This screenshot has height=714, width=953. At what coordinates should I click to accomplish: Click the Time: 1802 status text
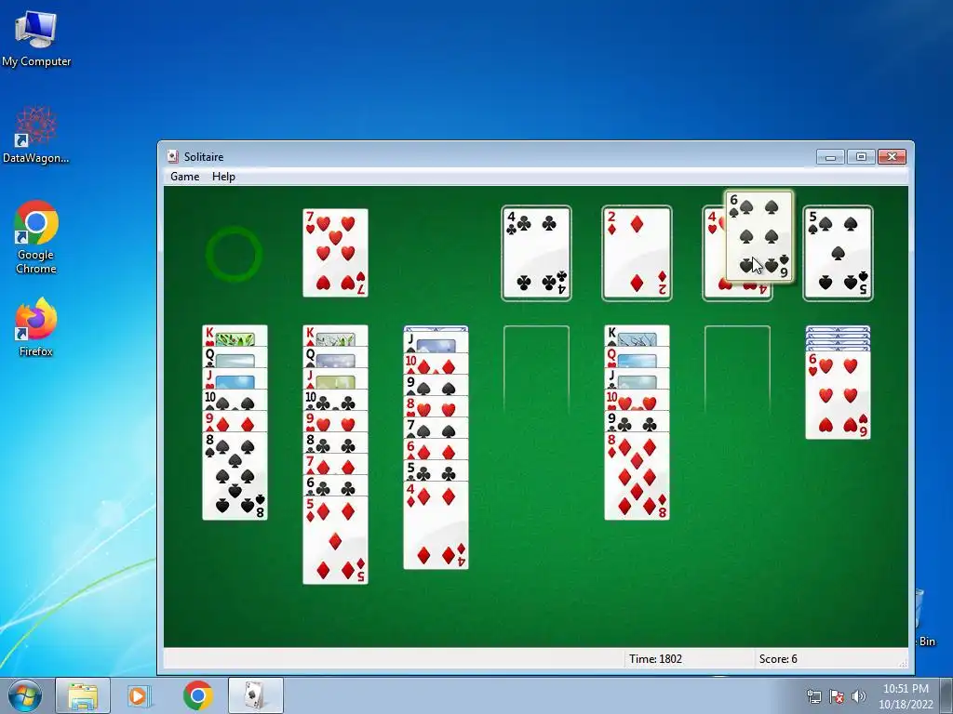pos(655,659)
